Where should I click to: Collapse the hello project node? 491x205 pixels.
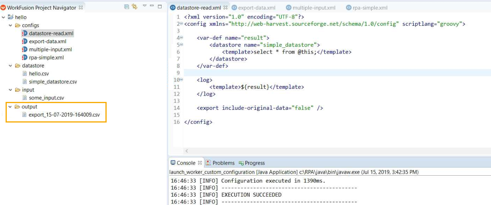point(4,17)
